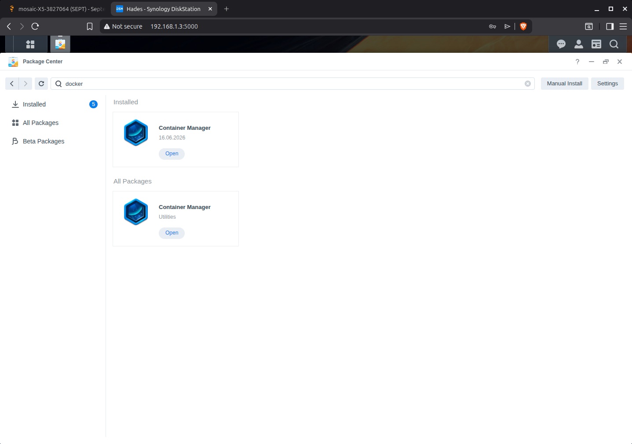Close the Hades Synology DiskStation tab
This screenshot has height=444, width=632.
210,9
